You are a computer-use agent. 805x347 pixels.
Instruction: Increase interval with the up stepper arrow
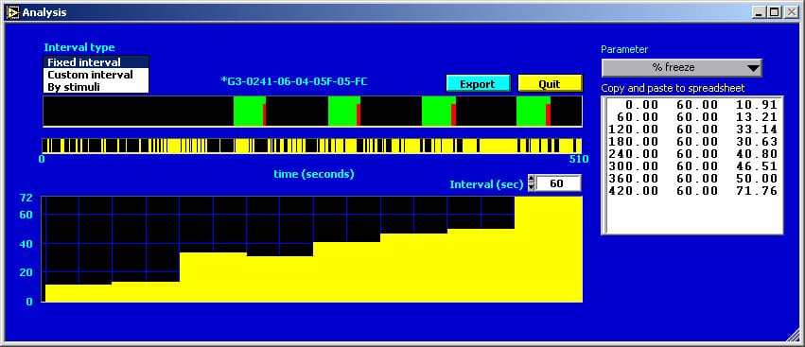[532, 180]
